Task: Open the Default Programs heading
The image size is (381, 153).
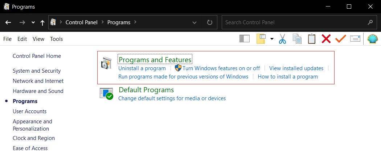Action: point(146,90)
